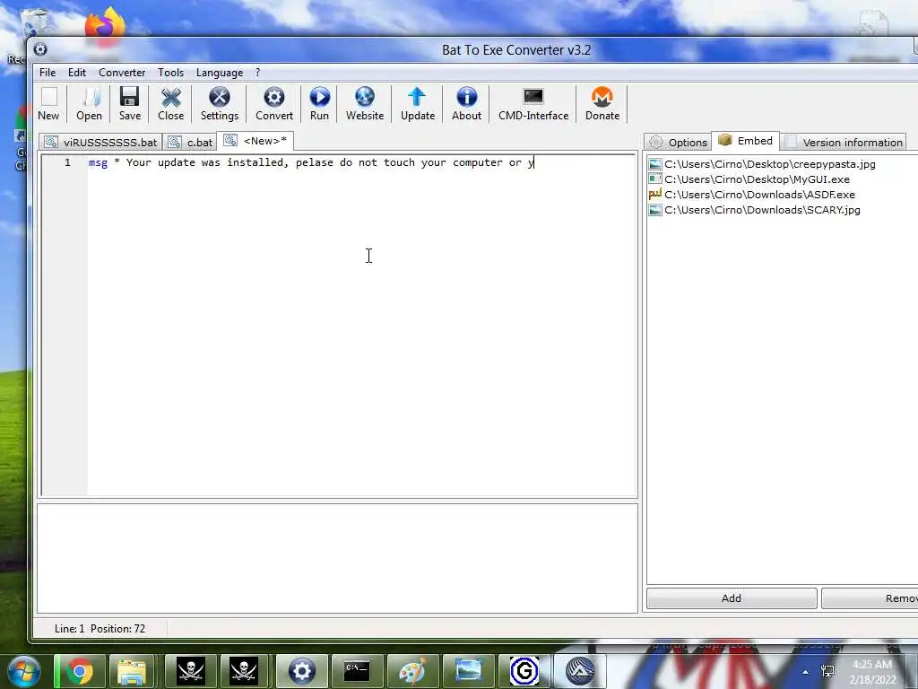
Task: Click the app icon in title bar
Action: [40, 49]
